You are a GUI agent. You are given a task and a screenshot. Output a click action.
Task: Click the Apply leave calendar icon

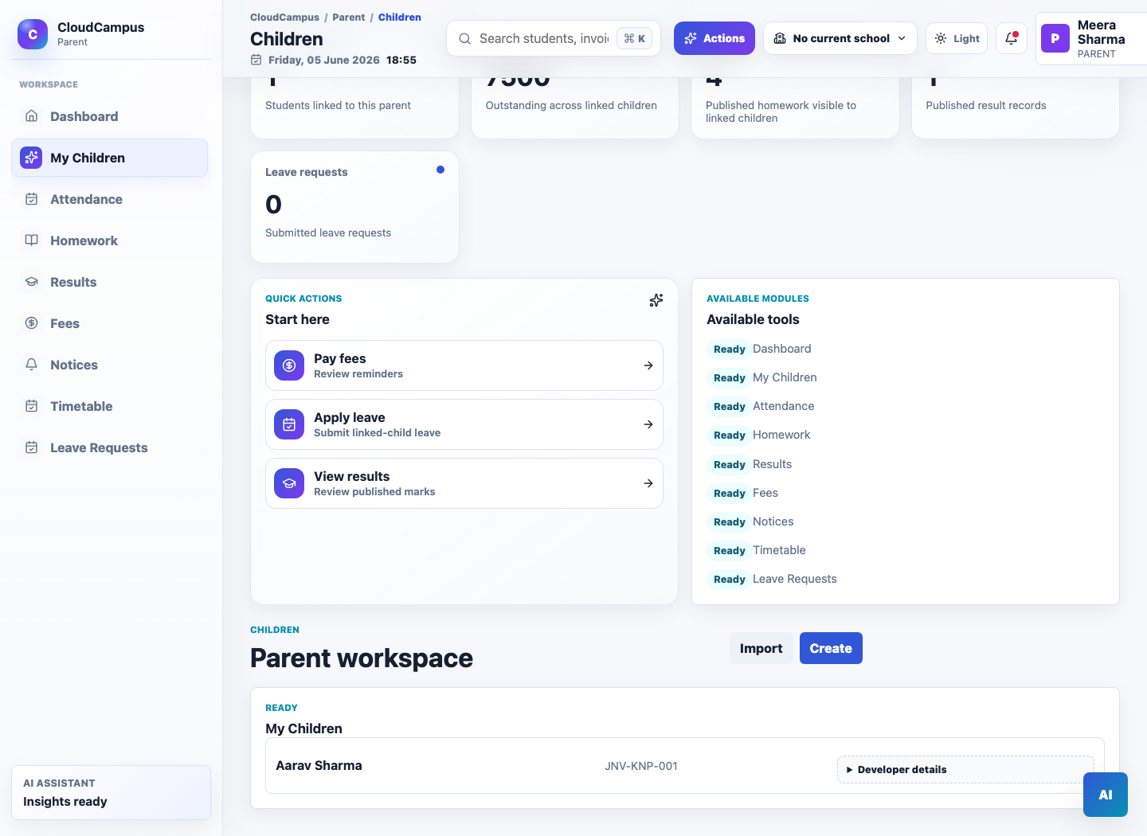tap(289, 424)
